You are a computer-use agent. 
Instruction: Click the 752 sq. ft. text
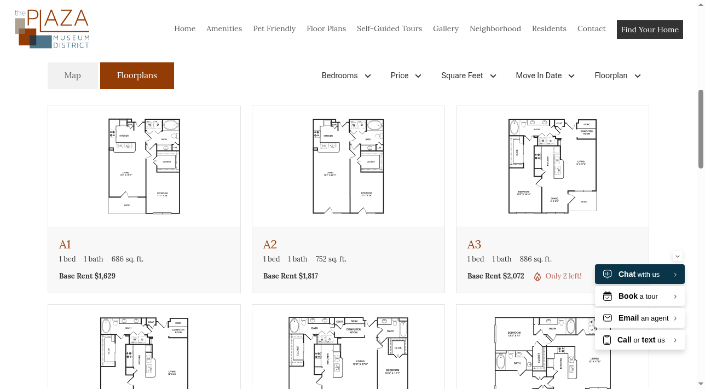pyautogui.click(x=331, y=259)
